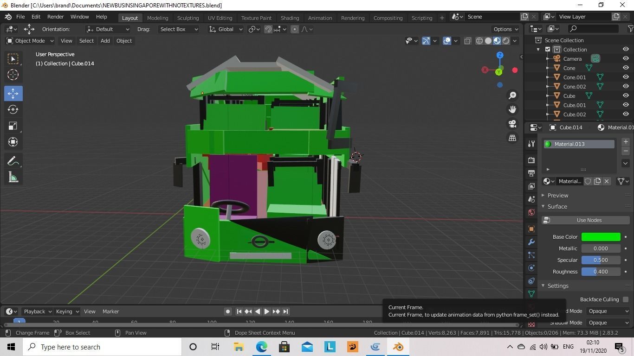Open the Global transform orientation dropdown
Screen dimensions: 634x356
click(x=226, y=29)
